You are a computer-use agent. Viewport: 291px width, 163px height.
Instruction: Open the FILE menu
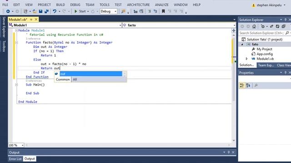[x=5, y=5]
